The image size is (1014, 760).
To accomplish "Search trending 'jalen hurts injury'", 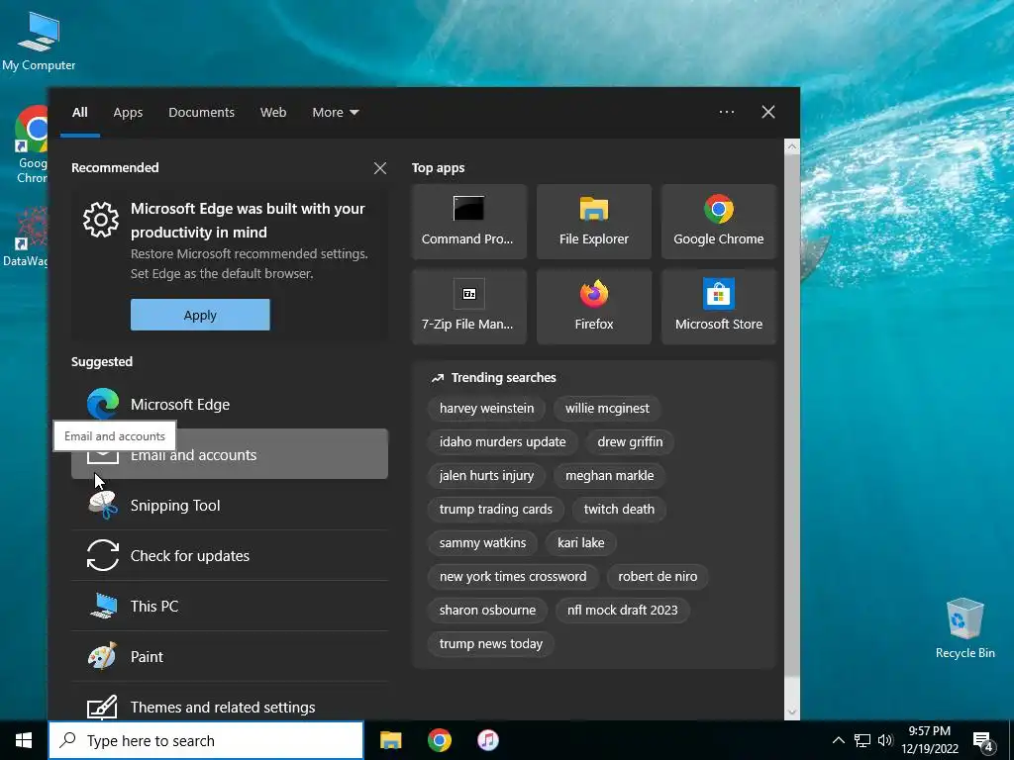I will tap(486, 475).
